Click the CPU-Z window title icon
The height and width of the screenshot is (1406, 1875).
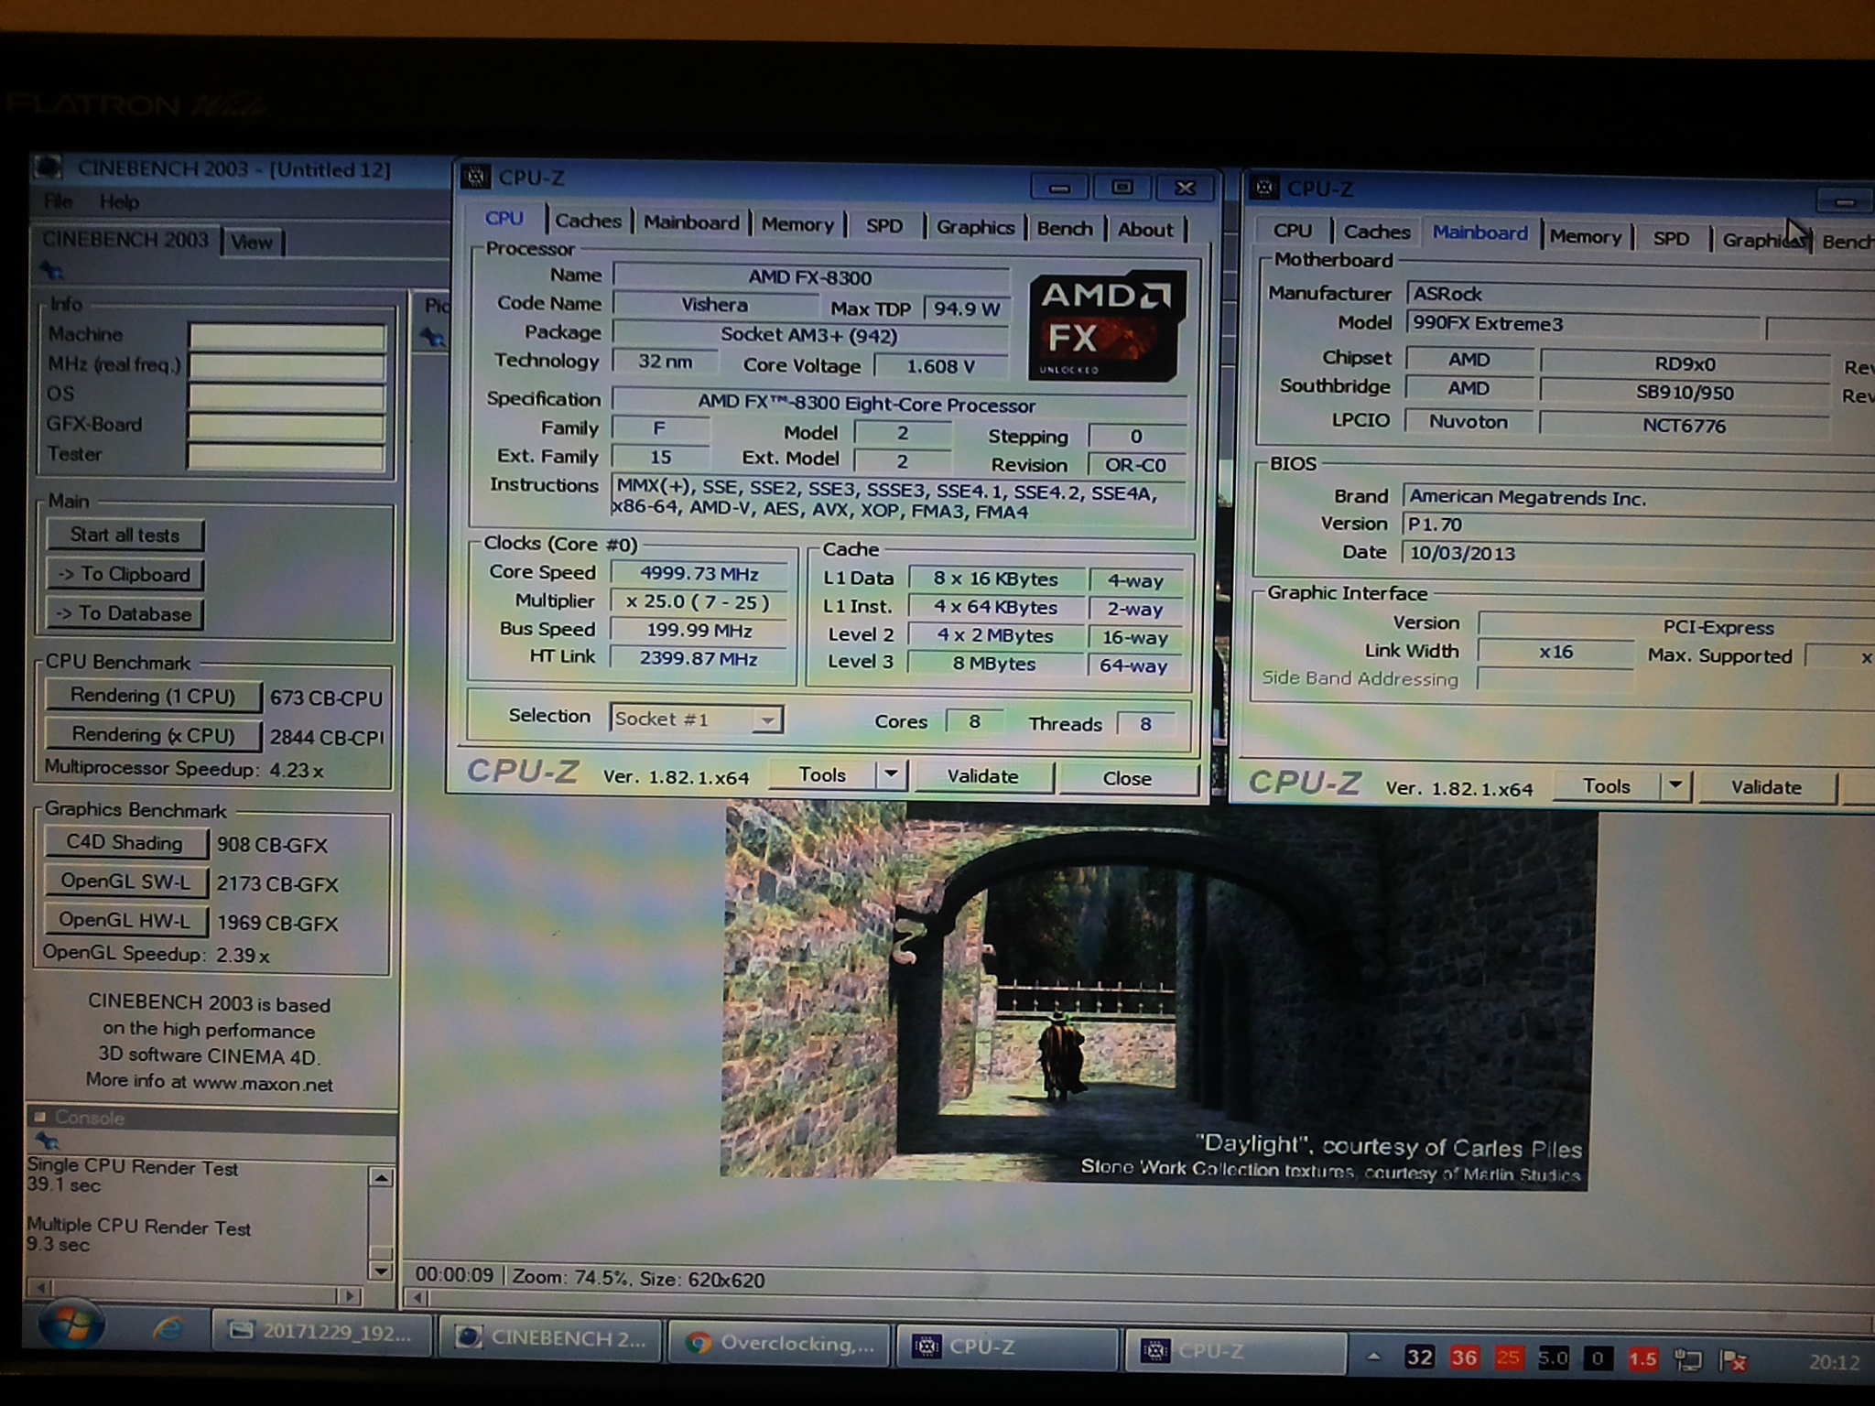click(475, 177)
